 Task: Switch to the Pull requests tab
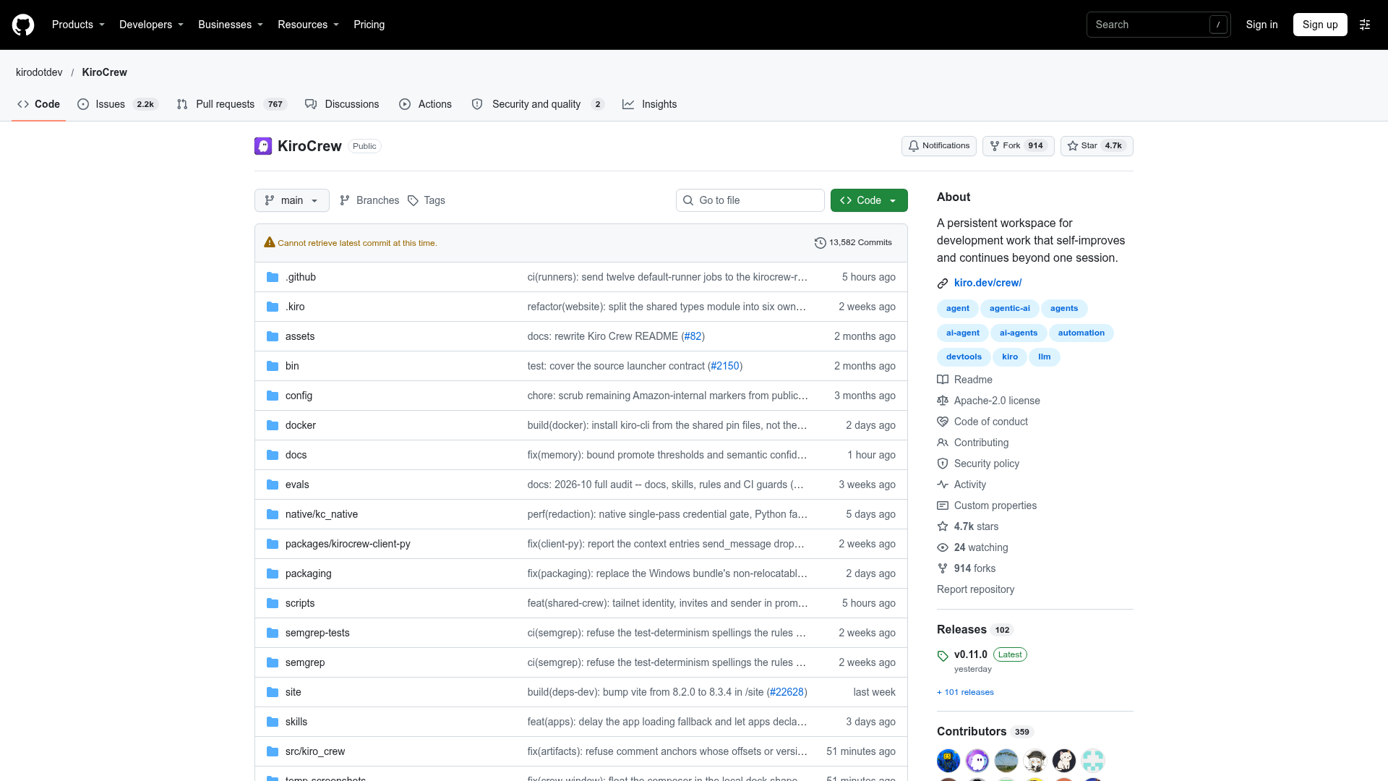click(x=232, y=104)
